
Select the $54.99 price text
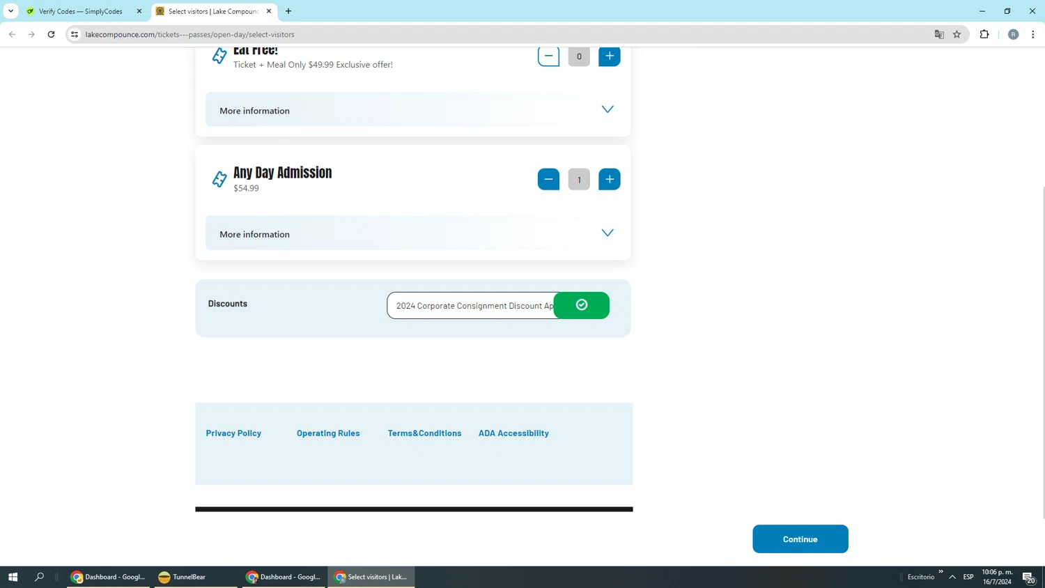(246, 188)
